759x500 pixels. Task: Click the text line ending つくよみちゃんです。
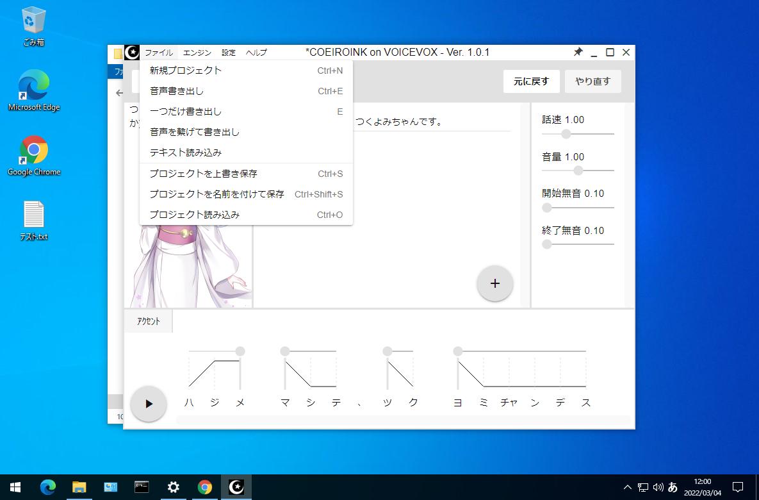[x=399, y=121]
